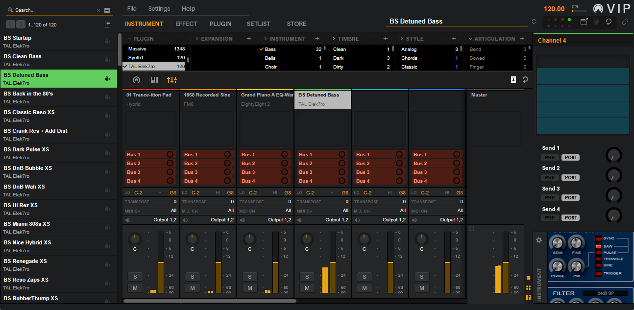The image size is (634, 310).
Task: Clear search with the X icon
Action: pos(98,10)
